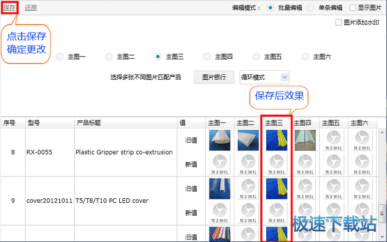387x242 pixels.
Task: Click the vertical scrollbar thumb
Action: (x=382, y=214)
